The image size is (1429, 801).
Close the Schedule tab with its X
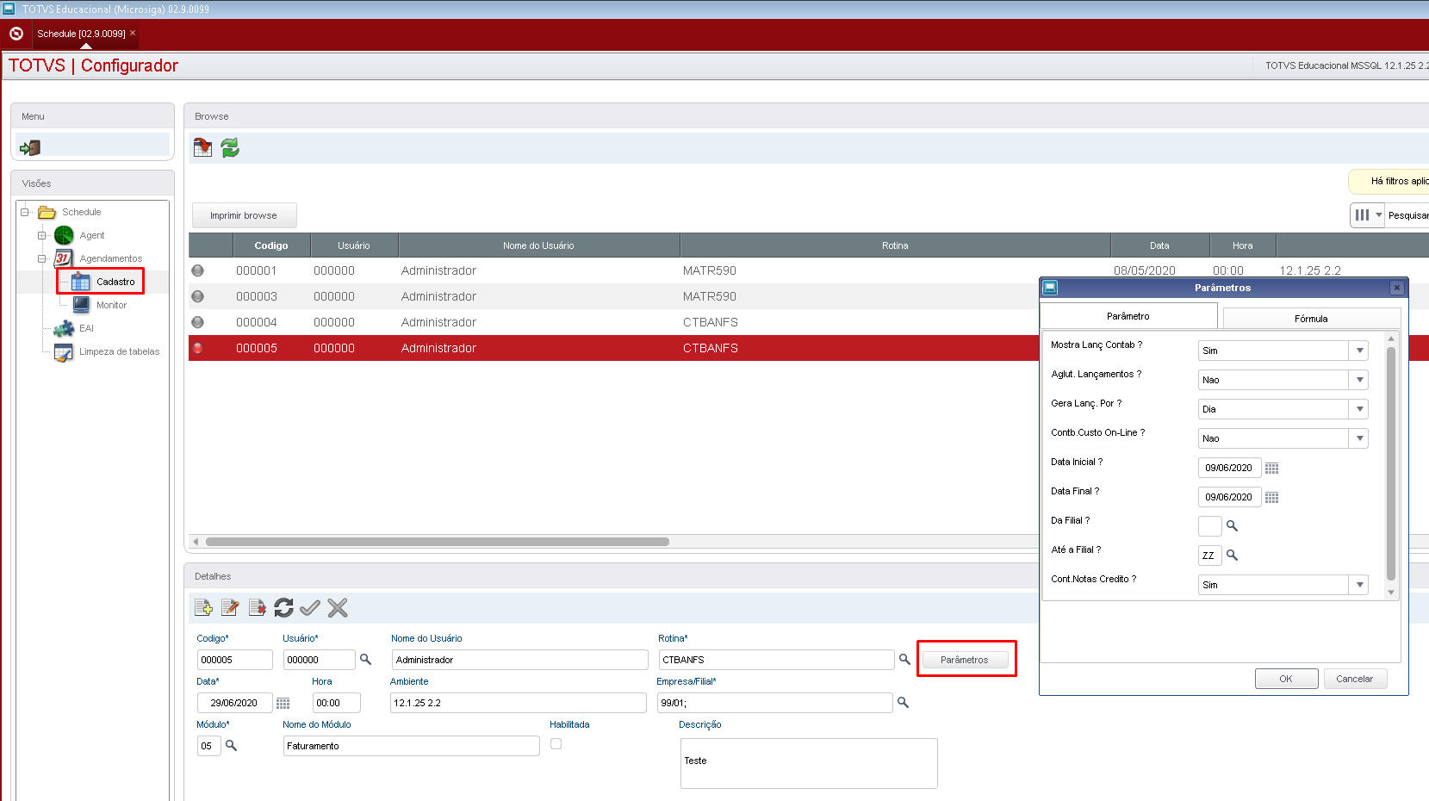[133, 33]
